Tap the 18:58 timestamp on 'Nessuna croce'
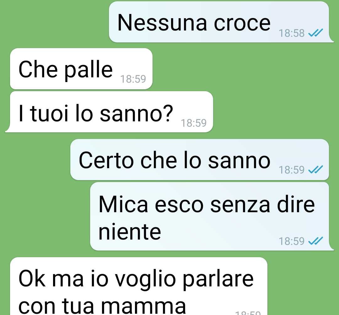Screen dimensions: 339x315 tap(291, 33)
